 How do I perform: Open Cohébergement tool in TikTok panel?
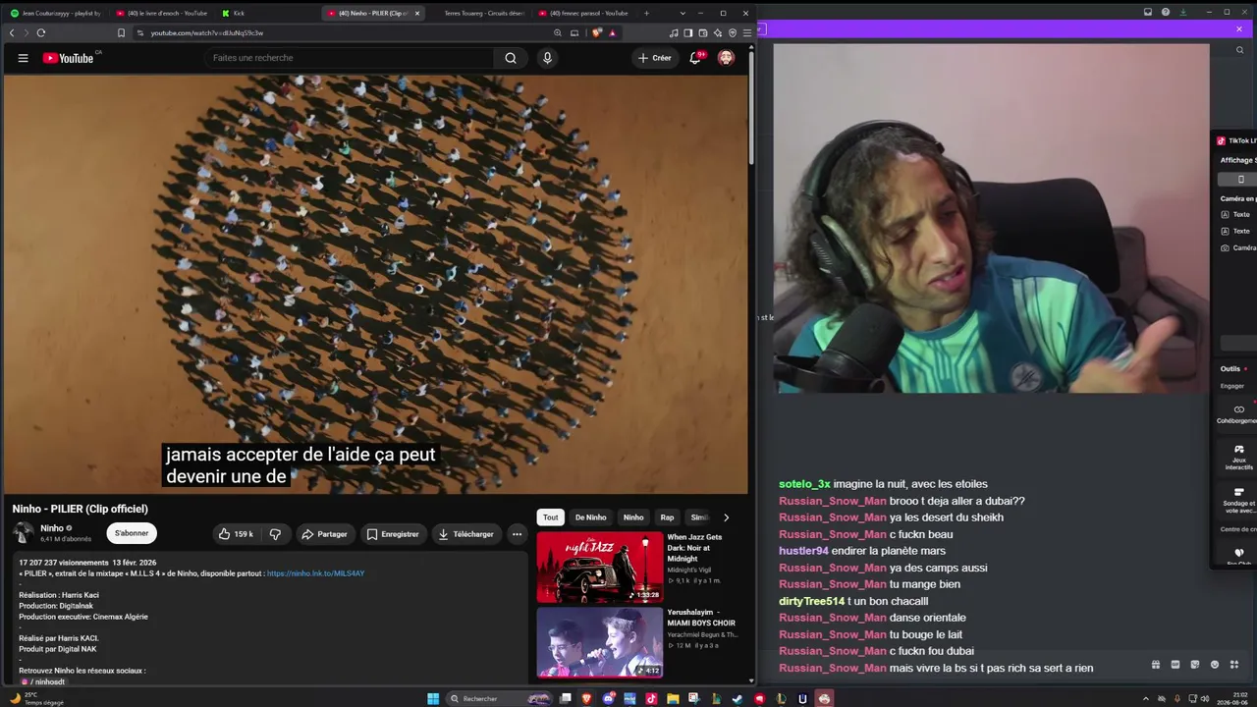pos(1237,414)
